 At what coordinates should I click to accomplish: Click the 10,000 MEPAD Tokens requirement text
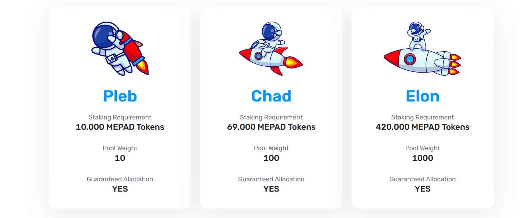[x=120, y=127]
